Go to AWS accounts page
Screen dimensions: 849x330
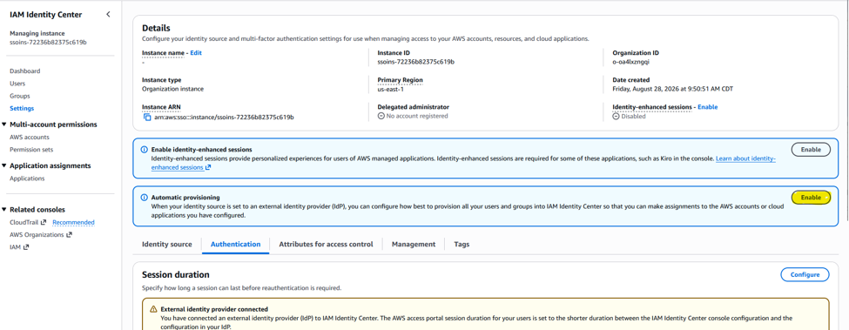point(30,137)
